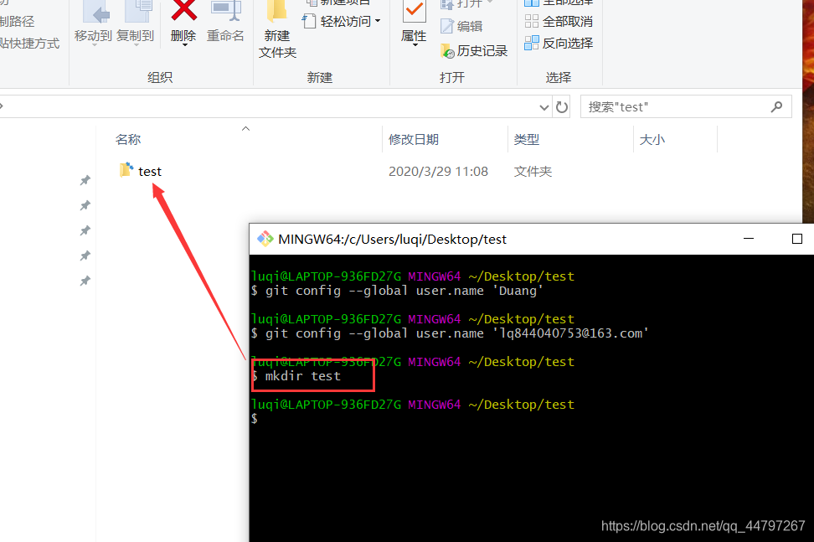814x542 pixels.
Task: Click Deselect all (全部取消)
Action: (x=559, y=21)
